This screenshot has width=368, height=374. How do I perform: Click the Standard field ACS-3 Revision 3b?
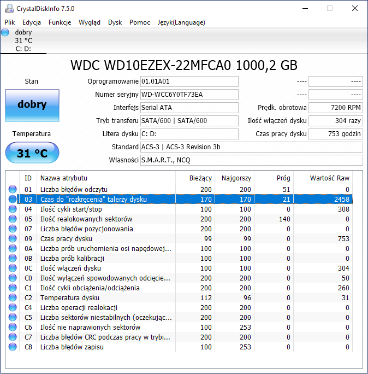[252, 147]
